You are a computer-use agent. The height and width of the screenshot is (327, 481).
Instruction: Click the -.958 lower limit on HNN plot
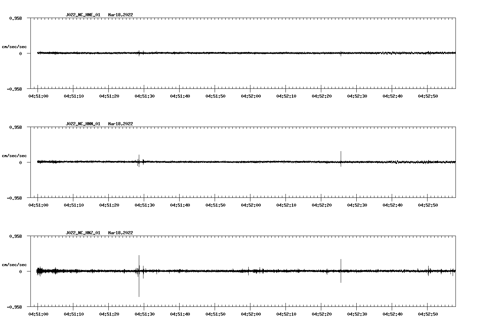pos(15,198)
